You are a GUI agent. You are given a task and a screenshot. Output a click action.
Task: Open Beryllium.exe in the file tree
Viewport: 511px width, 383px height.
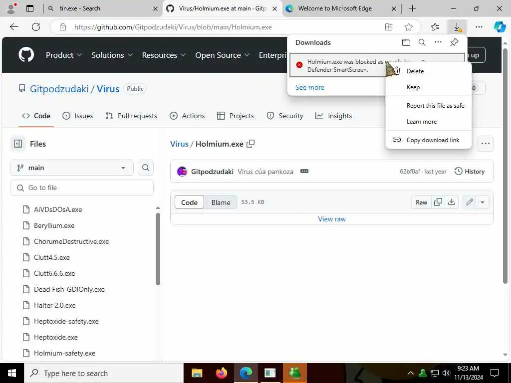(x=54, y=225)
